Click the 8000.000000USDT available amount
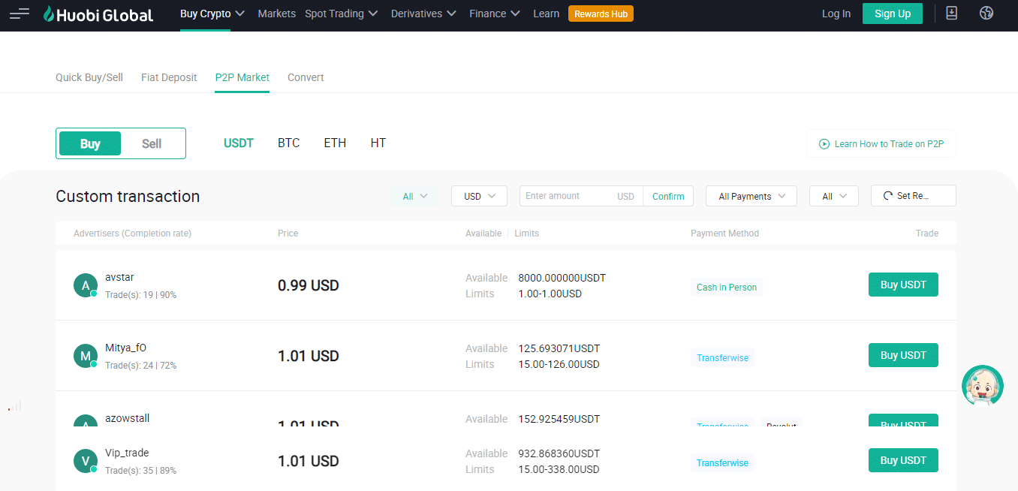Viewport: 1018px width, 491px height. click(562, 278)
